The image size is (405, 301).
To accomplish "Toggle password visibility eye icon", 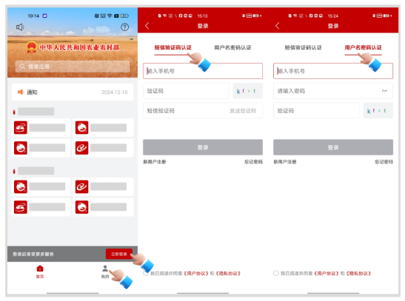I will click(x=384, y=91).
